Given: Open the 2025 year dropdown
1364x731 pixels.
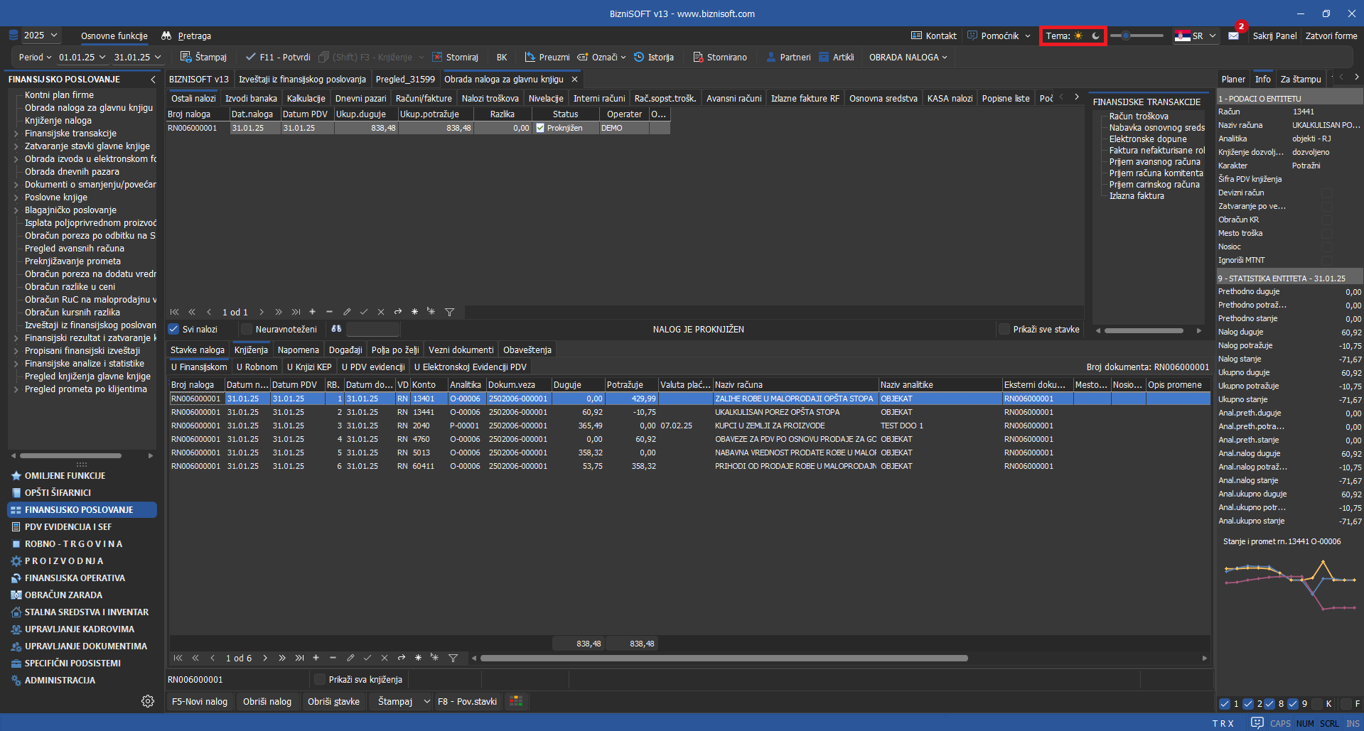Looking at the screenshot, I should (x=41, y=36).
